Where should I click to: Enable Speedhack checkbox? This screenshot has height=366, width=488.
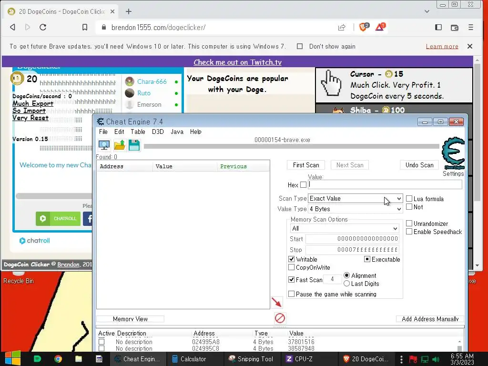[409, 232]
